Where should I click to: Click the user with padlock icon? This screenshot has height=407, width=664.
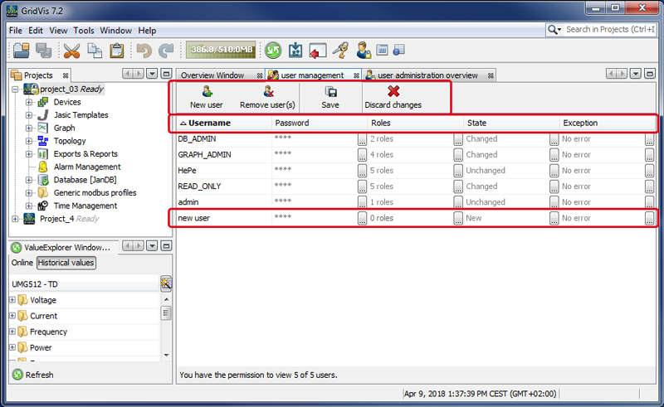[364, 51]
